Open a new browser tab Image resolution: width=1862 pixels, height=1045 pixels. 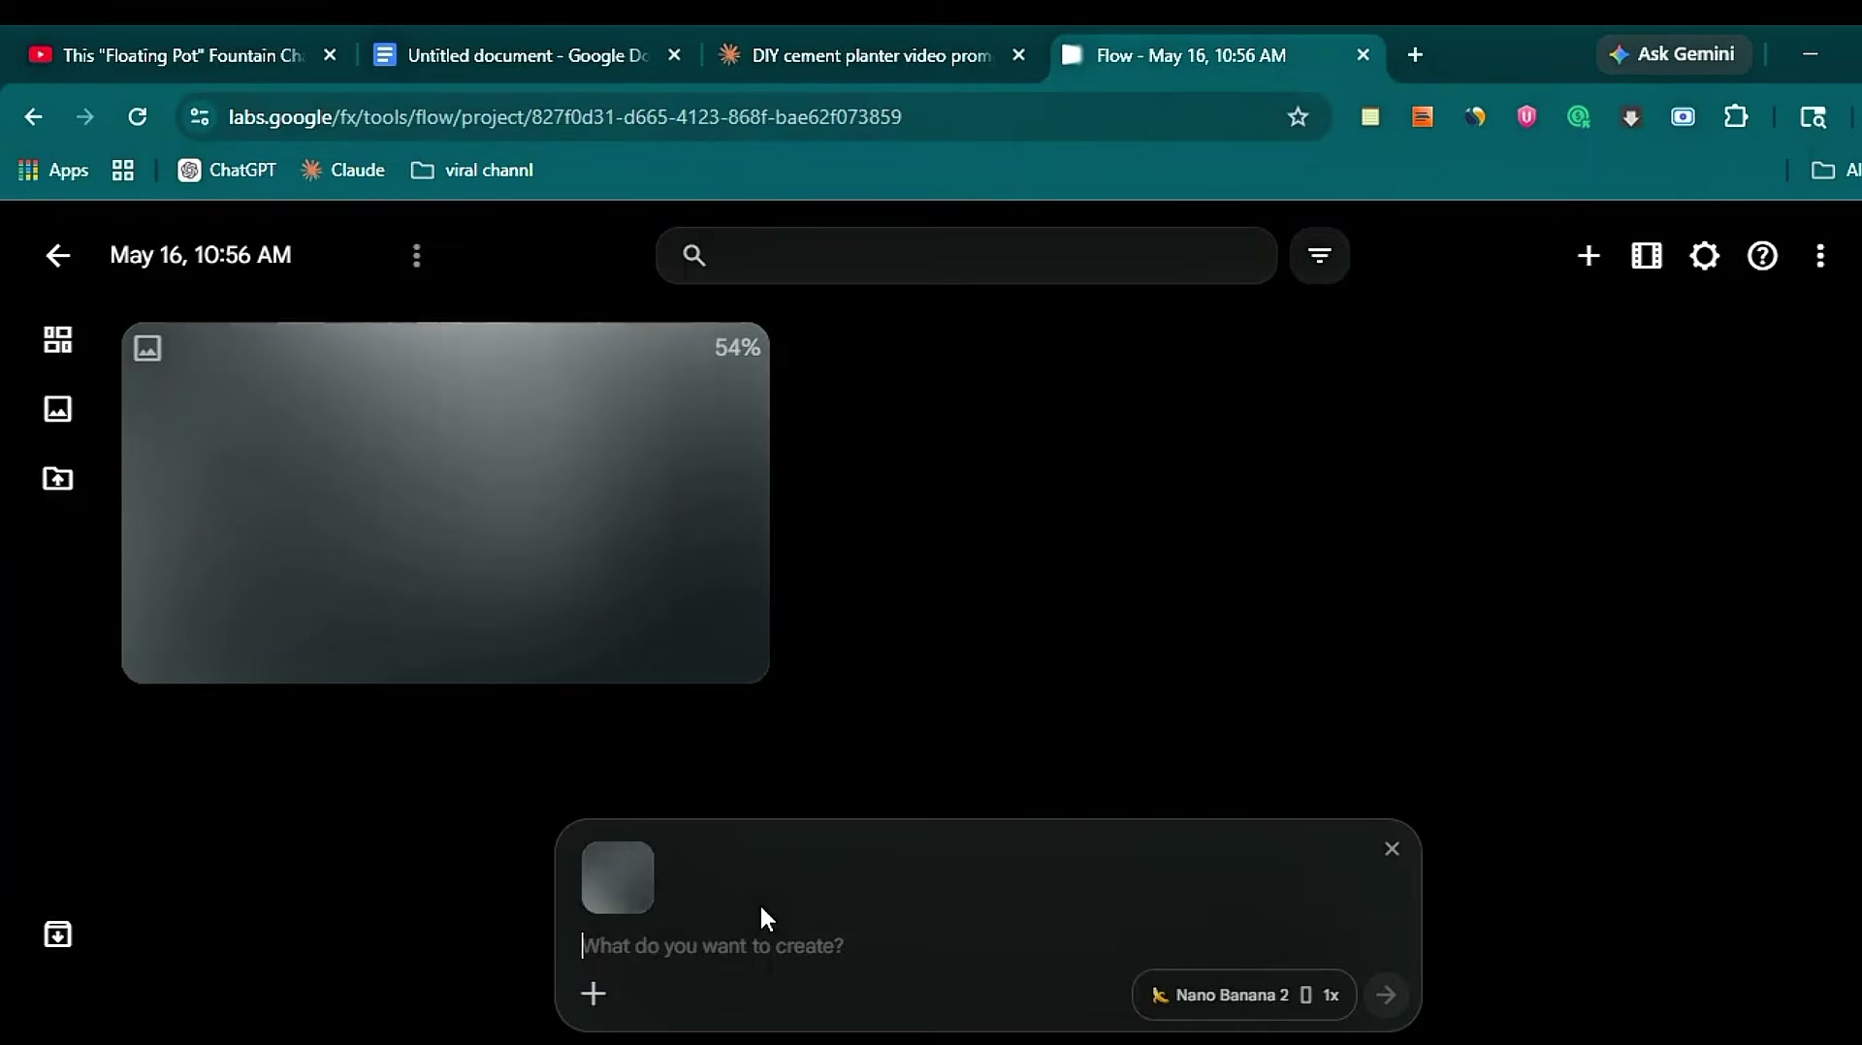click(x=1415, y=55)
